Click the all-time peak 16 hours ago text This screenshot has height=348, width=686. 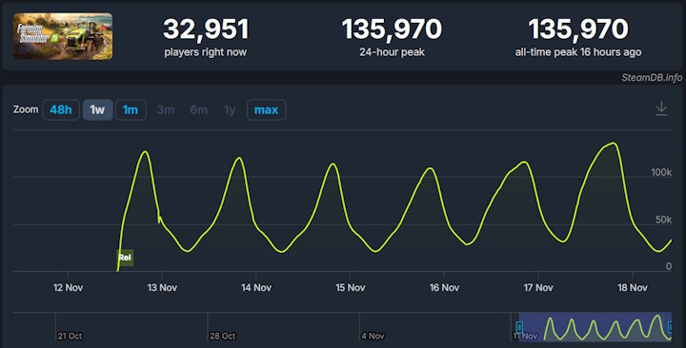click(x=578, y=52)
